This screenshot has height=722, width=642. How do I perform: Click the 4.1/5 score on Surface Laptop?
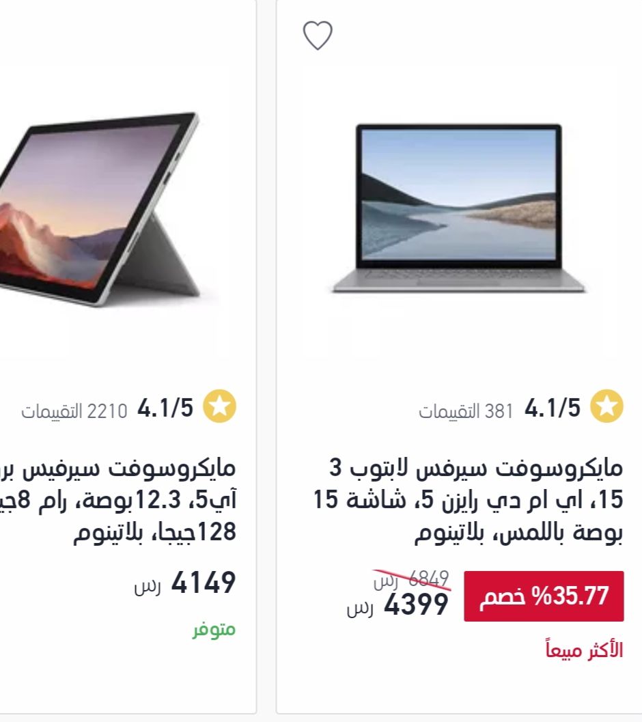553,408
